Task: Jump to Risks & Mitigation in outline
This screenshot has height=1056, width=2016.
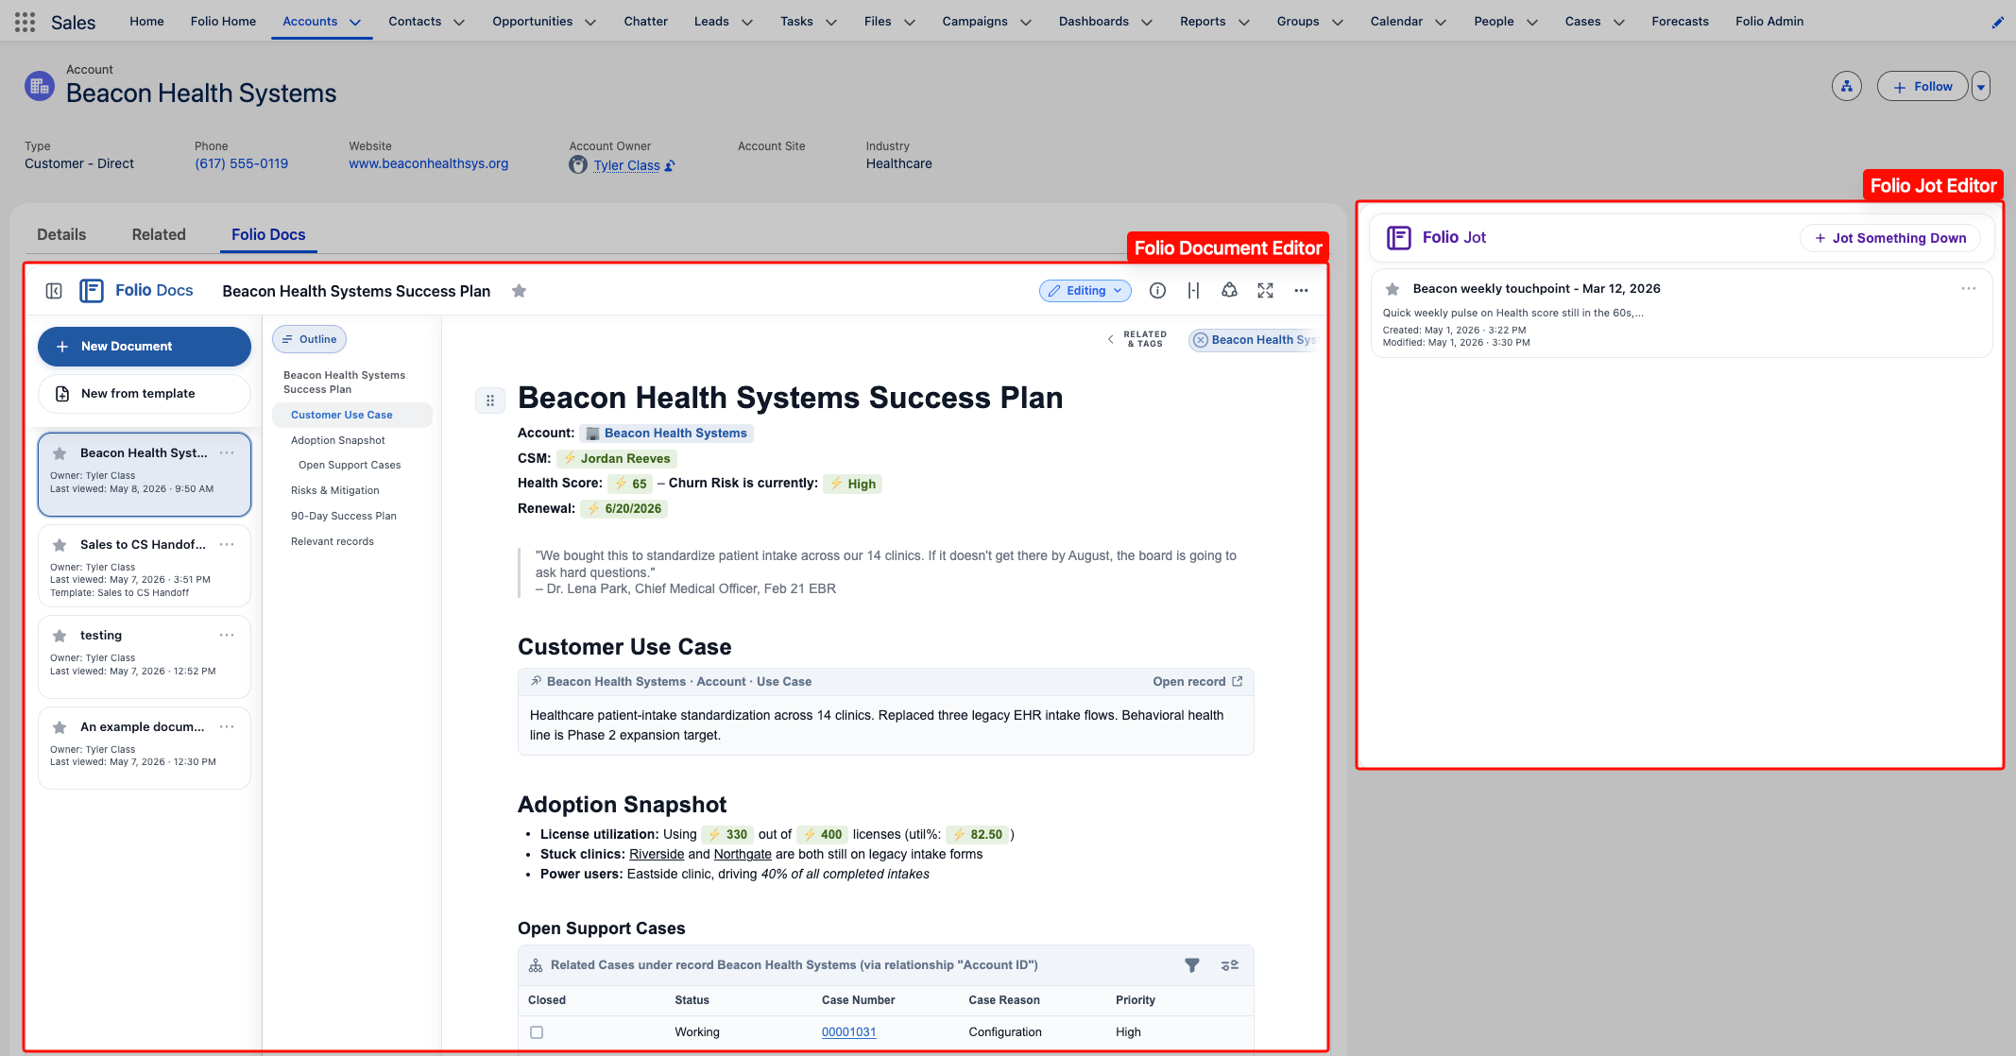Action: point(335,491)
